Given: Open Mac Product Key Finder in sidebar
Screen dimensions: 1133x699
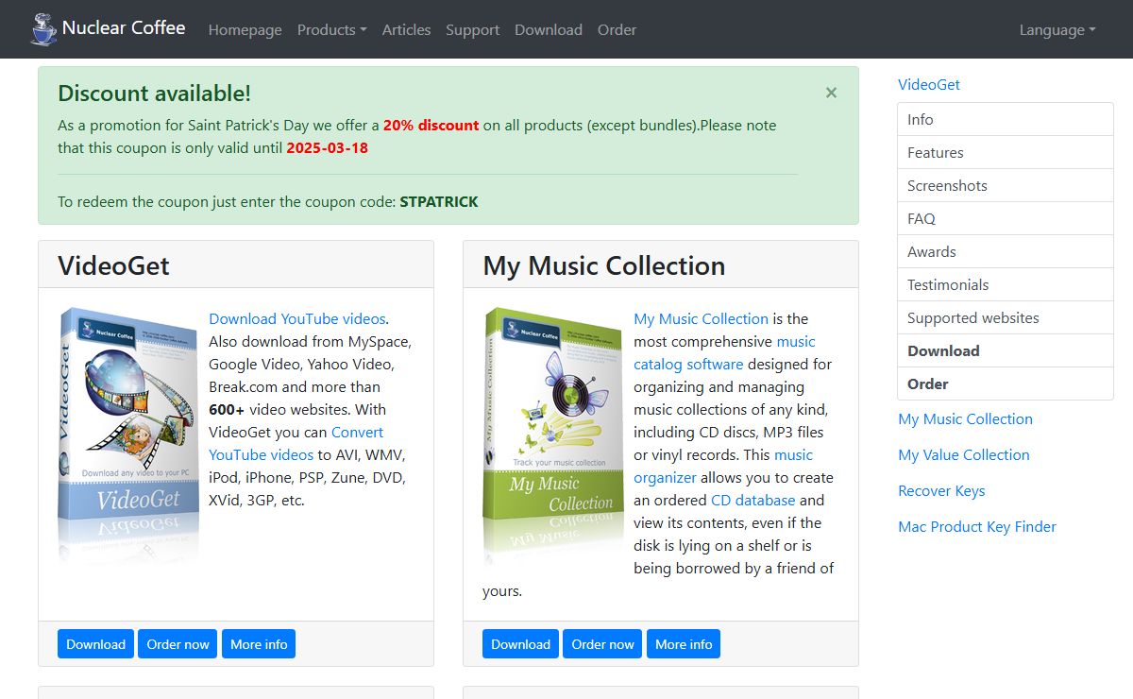Looking at the screenshot, I should click(x=977, y=526).
